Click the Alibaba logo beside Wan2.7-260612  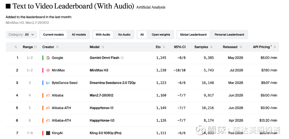(x=48, y=95)
